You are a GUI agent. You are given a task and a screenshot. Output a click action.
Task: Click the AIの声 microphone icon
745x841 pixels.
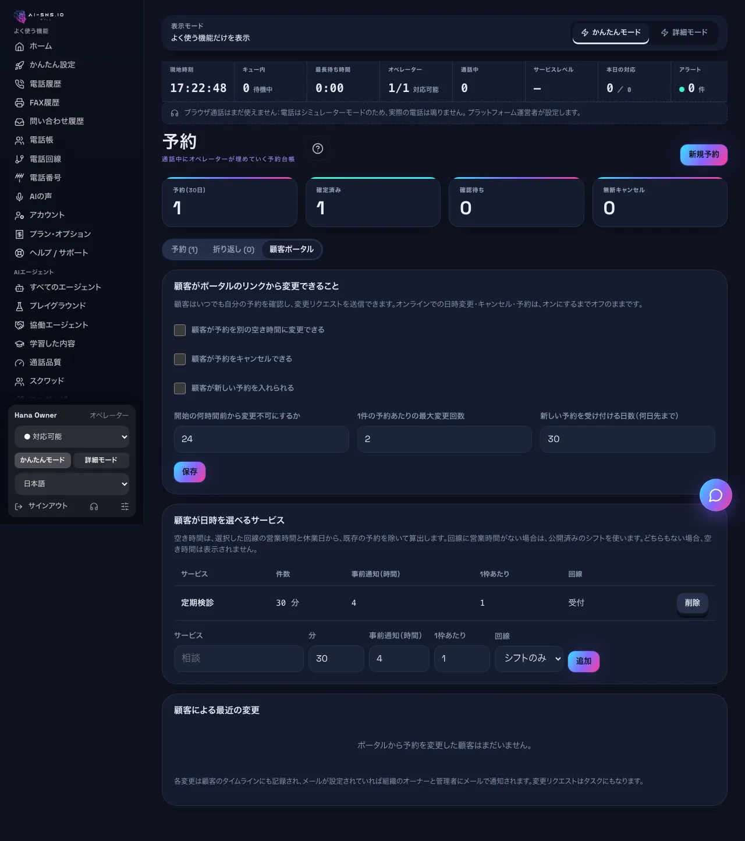point(19,197)
